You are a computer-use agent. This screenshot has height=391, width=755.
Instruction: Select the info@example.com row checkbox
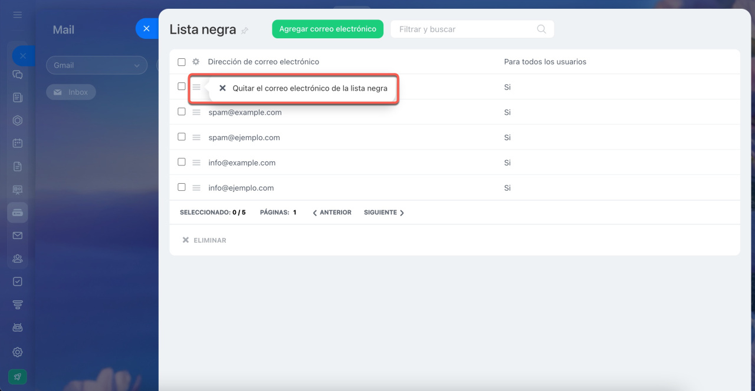[182, 162]
